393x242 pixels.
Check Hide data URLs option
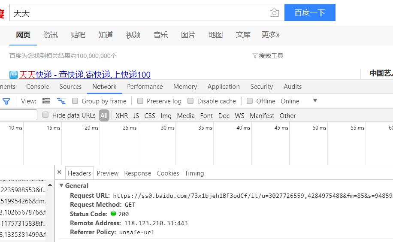click(x=45, y=115)
